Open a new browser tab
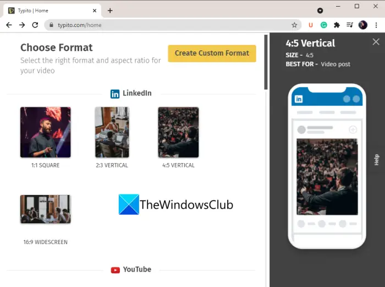 110,10
